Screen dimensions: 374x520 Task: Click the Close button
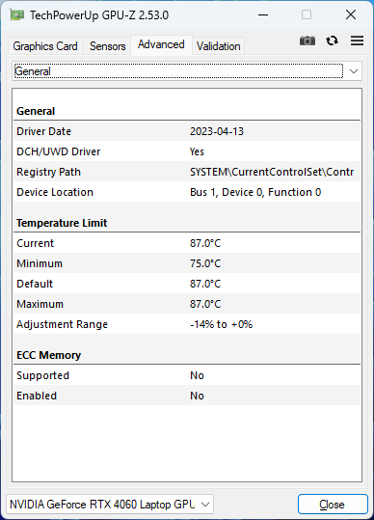(333, 505)
